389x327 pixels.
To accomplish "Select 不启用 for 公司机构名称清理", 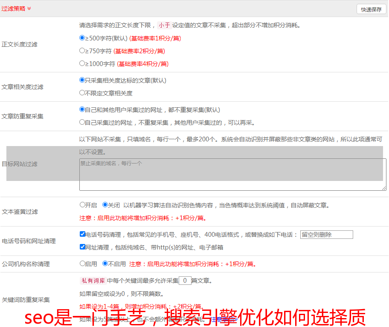I will (105, 264).
